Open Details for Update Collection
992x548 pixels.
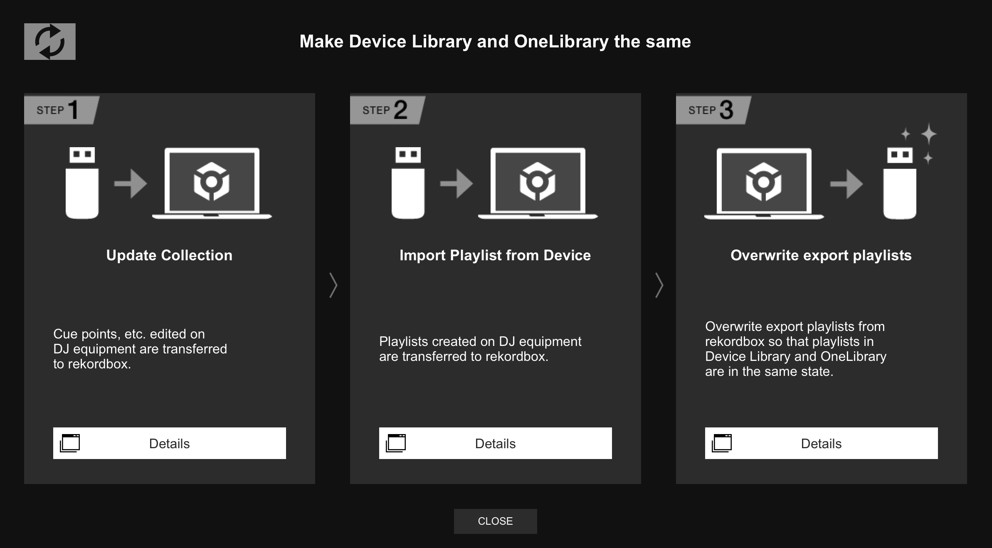pos(169,443)
